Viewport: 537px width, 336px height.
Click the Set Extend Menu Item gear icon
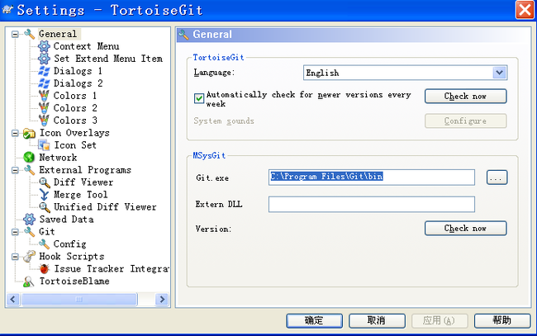tap(44, 59)
